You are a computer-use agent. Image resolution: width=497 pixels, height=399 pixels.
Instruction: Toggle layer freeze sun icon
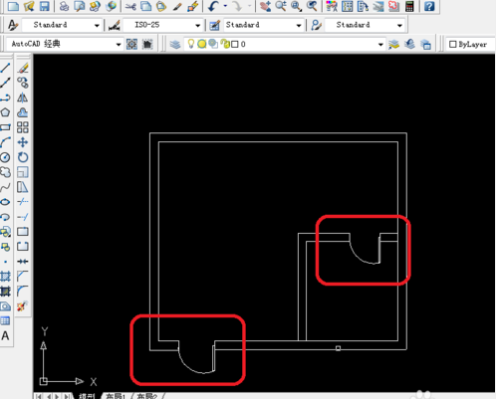coord(201,44)
